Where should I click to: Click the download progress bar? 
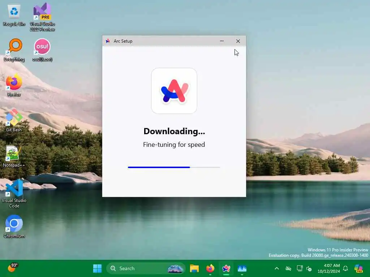tap(174, 167)
